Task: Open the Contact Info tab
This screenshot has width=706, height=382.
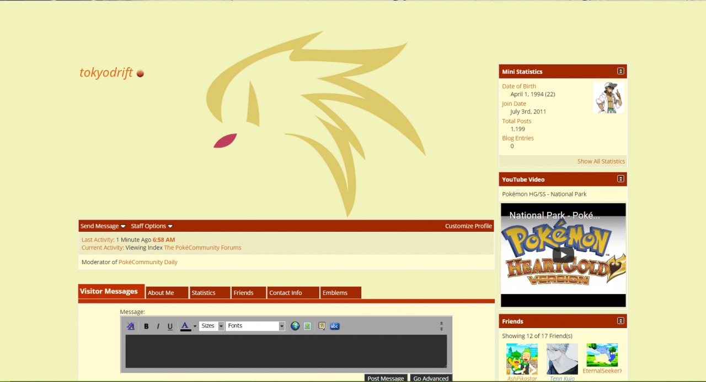Action: [x=293, y=293]
